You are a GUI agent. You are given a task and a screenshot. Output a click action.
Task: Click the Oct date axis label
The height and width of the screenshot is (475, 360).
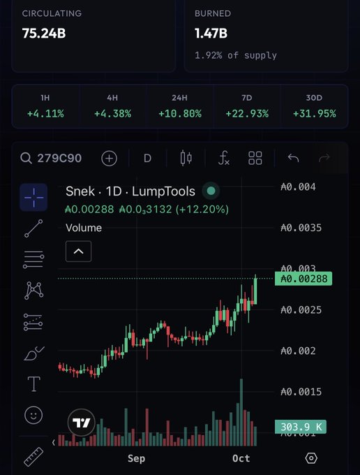tap(241, 458)
